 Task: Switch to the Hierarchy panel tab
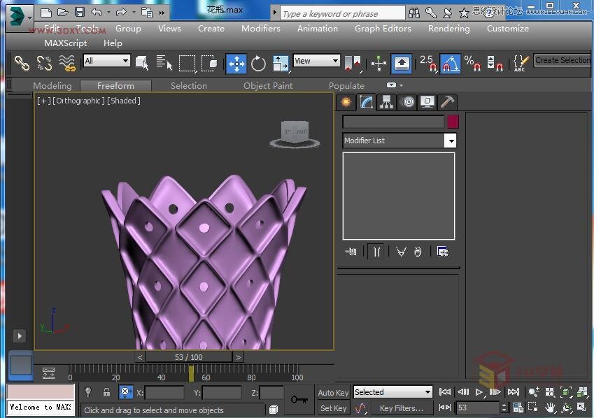click(386, 102)
